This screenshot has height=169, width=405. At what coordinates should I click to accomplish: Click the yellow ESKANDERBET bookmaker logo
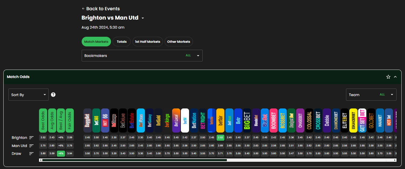pos(353,120)
